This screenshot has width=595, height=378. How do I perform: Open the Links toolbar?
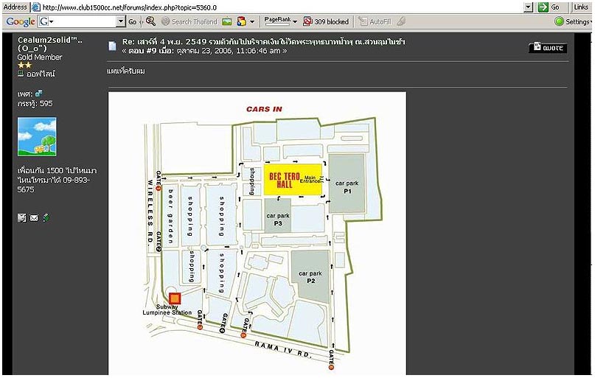click(580, 7)
